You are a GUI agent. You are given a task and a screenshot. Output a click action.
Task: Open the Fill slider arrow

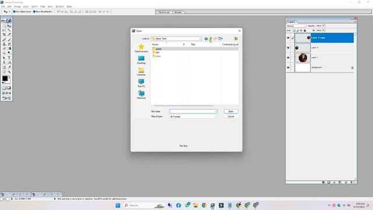point(323,30)
